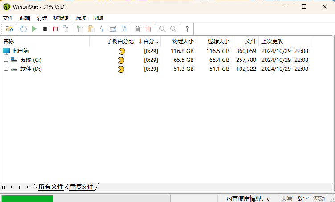This screenshot has height=202, width=335.
Task: Click the zoom out magnifier icon
Action: pyautogui.click(x=173, y=29)
